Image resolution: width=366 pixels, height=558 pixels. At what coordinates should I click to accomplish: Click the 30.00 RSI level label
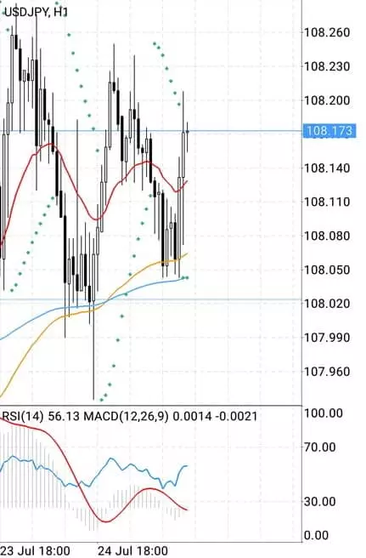(320, 502)
